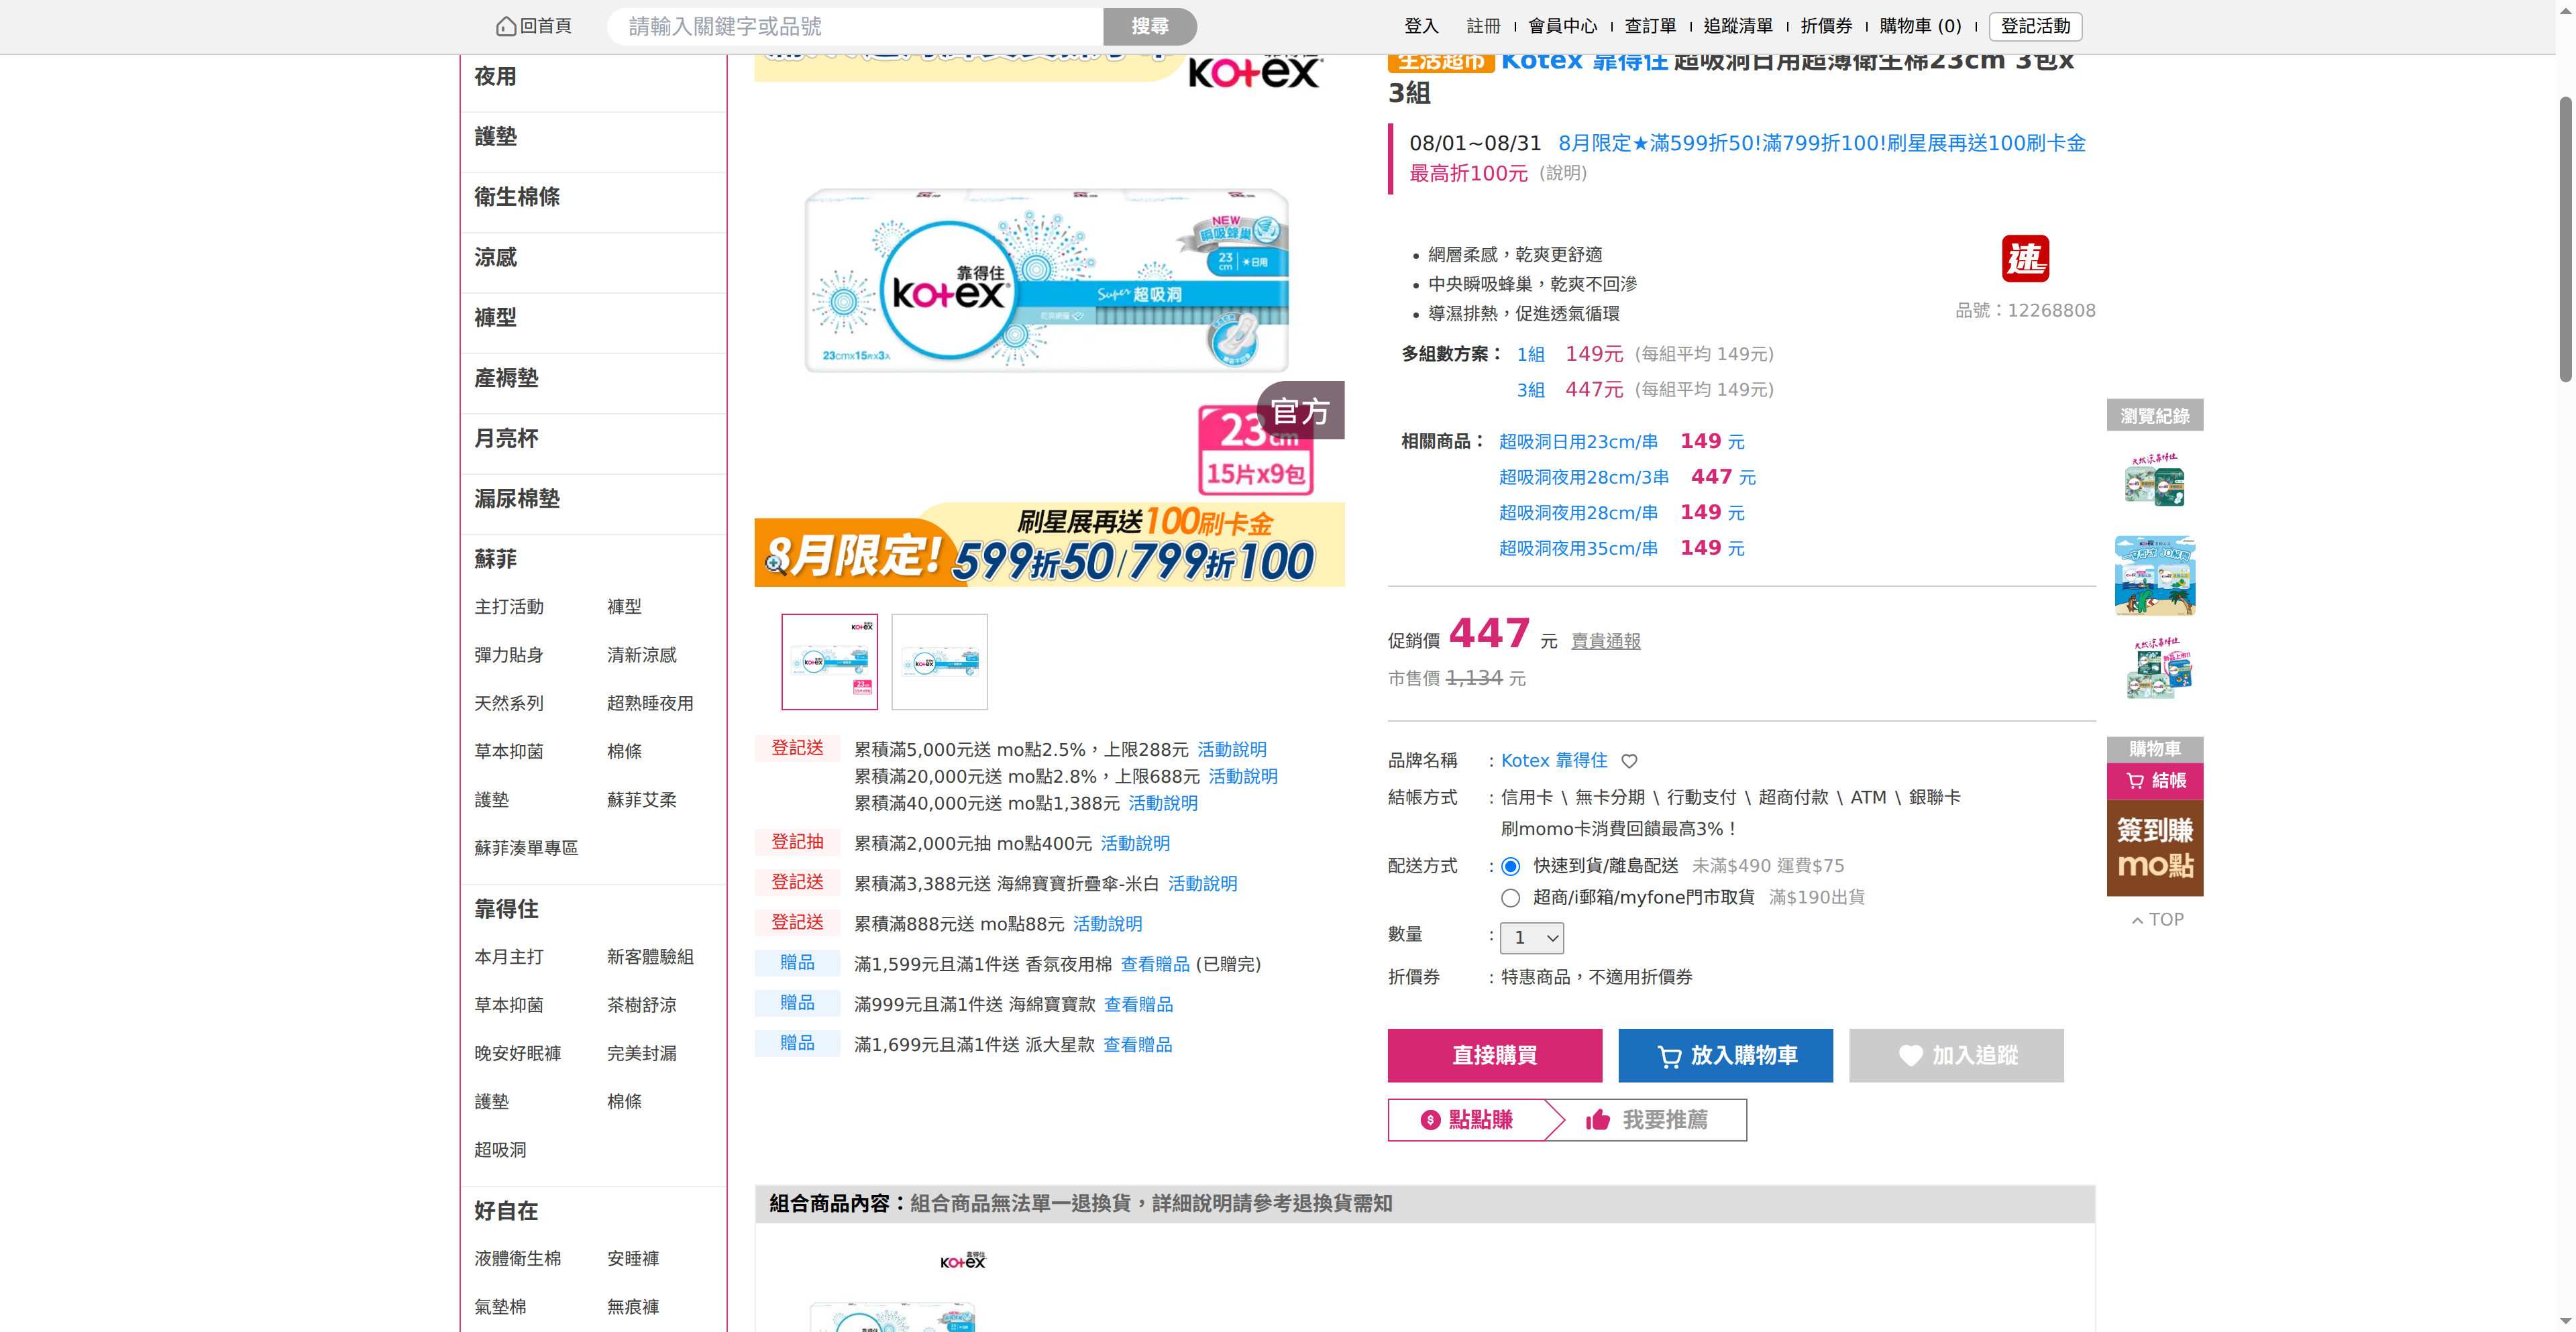This screenshot has width=2576, height=1332.
Task: Click the up arrow TOP icon
Action: tap(2137, 920)
